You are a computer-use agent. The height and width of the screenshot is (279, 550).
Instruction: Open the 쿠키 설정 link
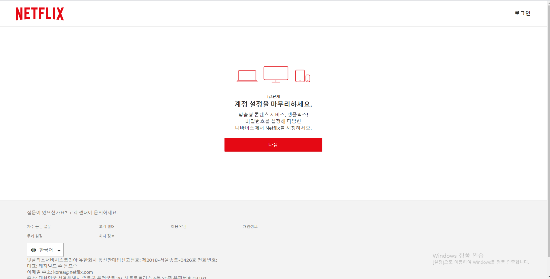35,236
